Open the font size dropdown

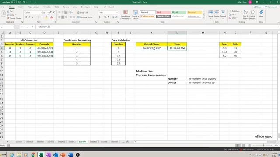48,13
